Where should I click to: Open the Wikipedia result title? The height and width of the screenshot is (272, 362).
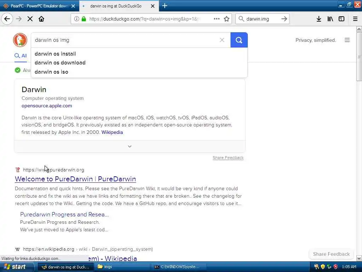coord(113,258)
